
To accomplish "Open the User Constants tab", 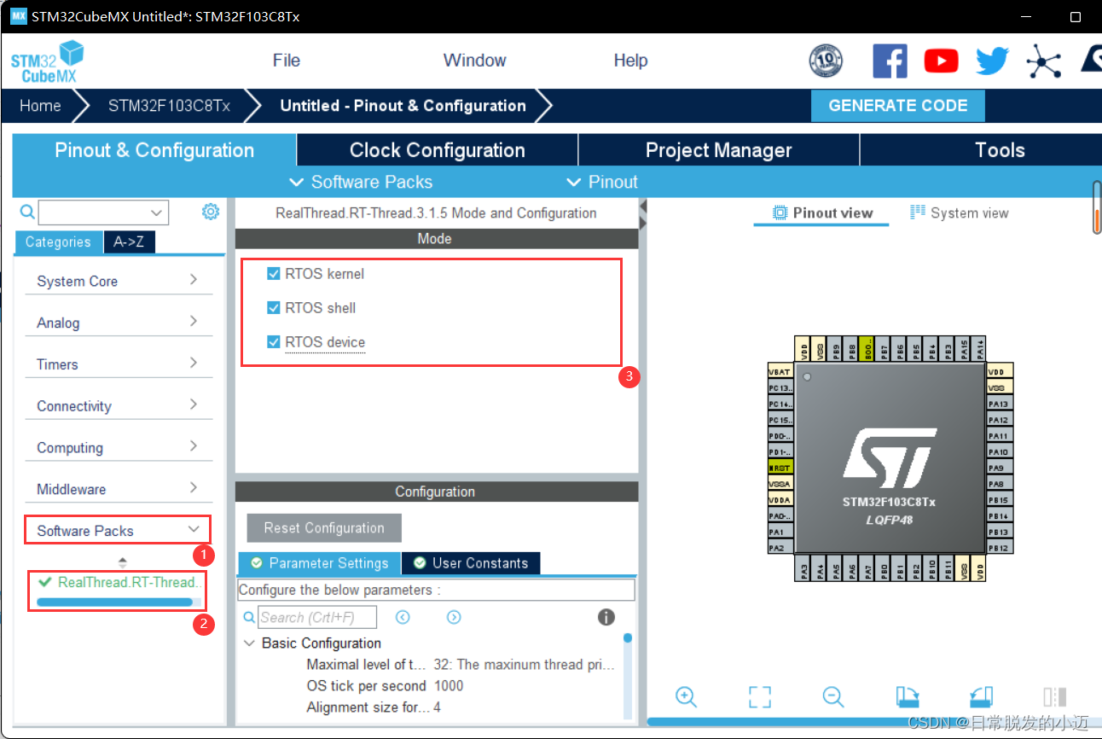I will 471,563.
